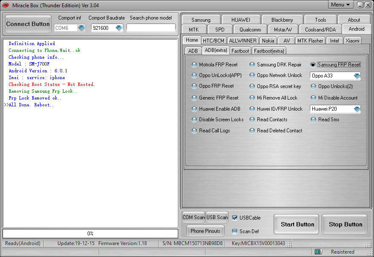The height and width of the screenshot is (257, 374).
Task: Select Read Deleted Contact option
Action: pyautogui.click(x=252, y=131)
